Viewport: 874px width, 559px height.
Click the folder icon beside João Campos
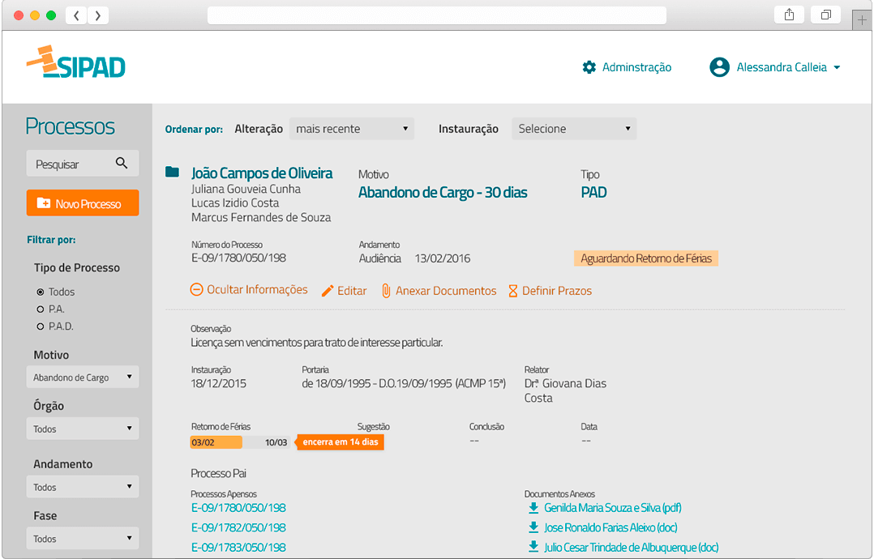click(x=172, y=172)
